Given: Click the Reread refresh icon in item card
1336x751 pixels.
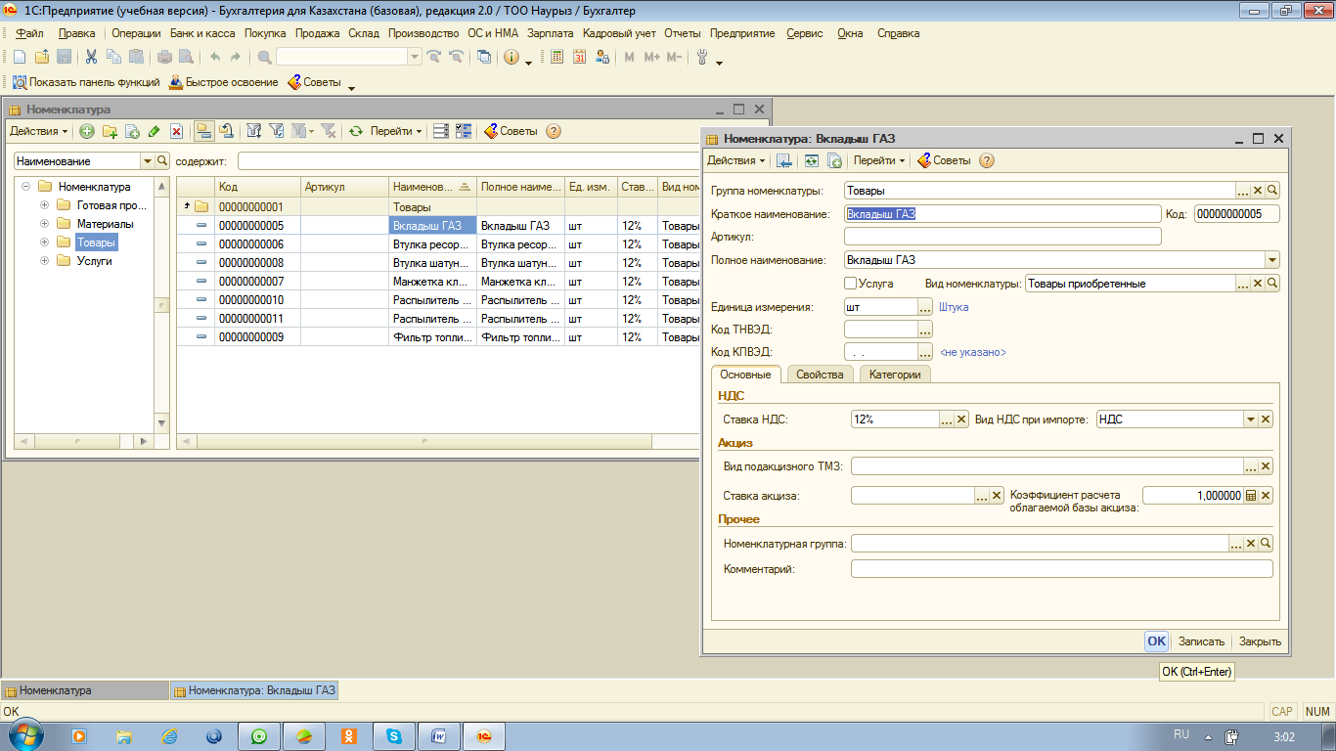Looking at the screenshot, I should (812, 160).
